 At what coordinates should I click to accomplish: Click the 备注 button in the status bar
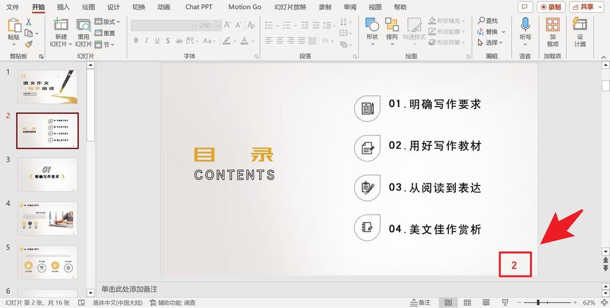tap(420, 302)
